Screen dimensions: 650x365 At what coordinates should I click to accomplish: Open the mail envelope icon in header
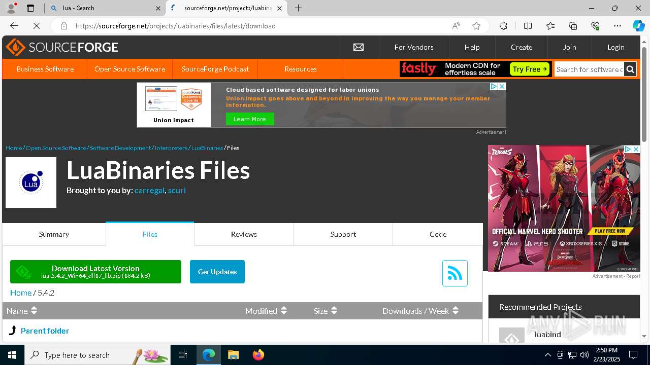[x=359, y=47]
